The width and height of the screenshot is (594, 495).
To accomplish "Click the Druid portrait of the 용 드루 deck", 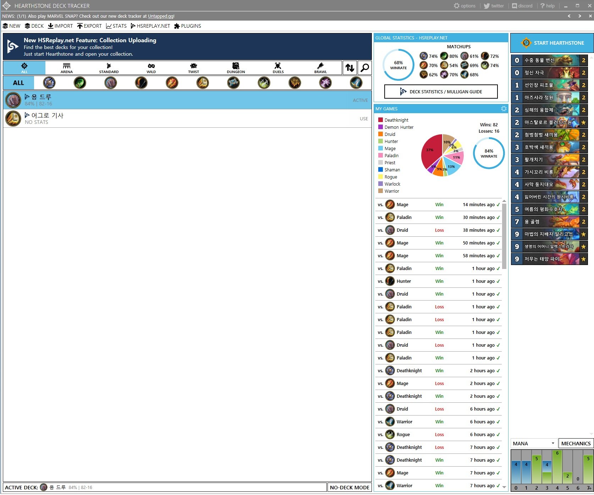I will click(x=13, y=100).
